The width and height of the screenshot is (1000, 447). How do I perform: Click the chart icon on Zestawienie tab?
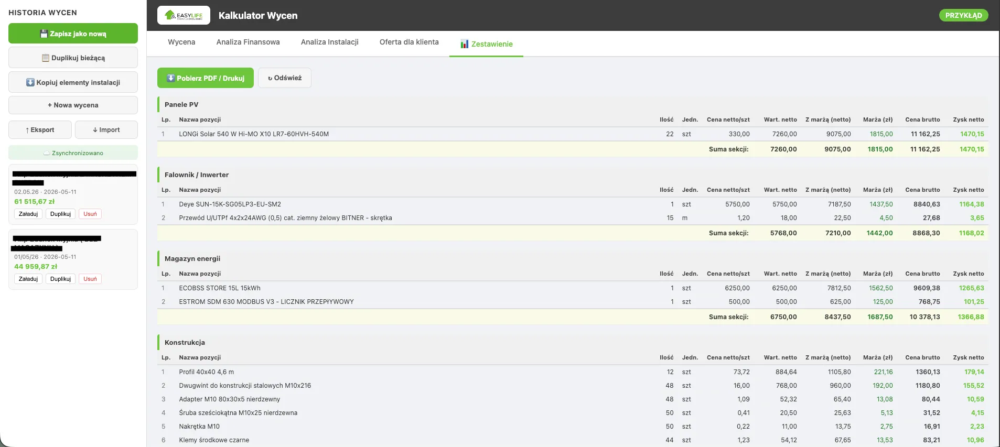coord(465,44)
